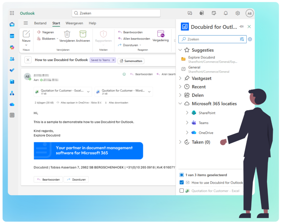Open Outlook settings gear in header
The image size is (281, 224).
pyautogui.click(x=238, y=13)
